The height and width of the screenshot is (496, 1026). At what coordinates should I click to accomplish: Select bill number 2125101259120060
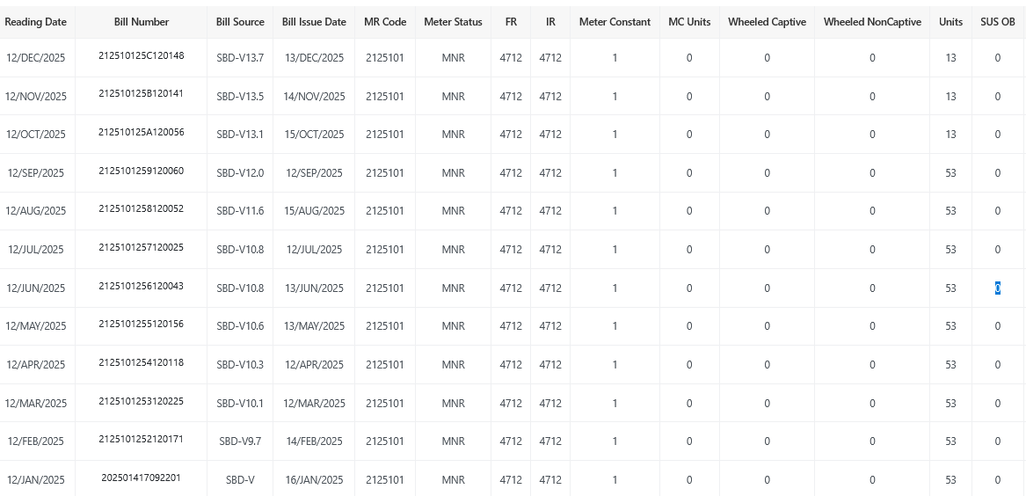click(141, 171)
